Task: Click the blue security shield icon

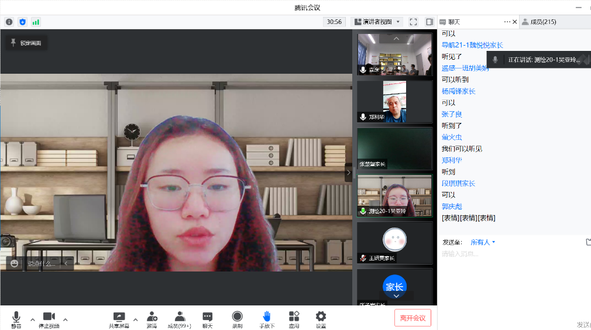Action: (22, 22)
